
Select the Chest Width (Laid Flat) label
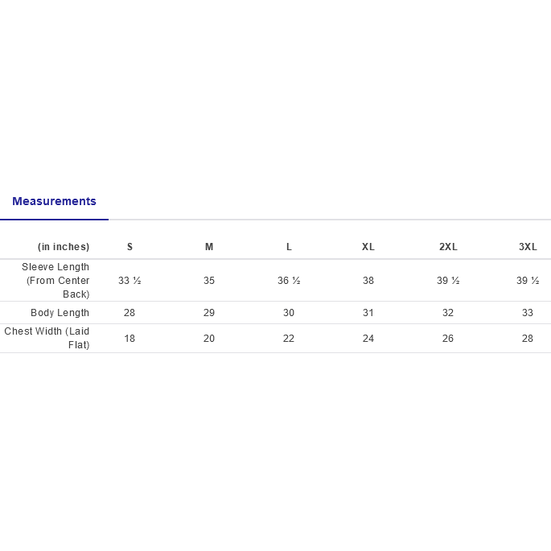pos(47,339)
